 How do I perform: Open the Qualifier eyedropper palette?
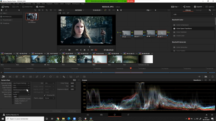[44, 77]
